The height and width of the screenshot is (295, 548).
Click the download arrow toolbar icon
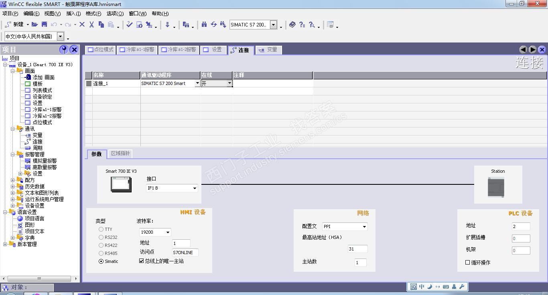[x=167, y=24]
